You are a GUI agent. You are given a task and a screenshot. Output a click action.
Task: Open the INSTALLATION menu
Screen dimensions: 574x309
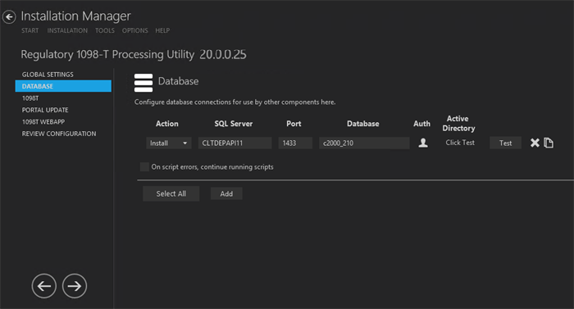67,30
